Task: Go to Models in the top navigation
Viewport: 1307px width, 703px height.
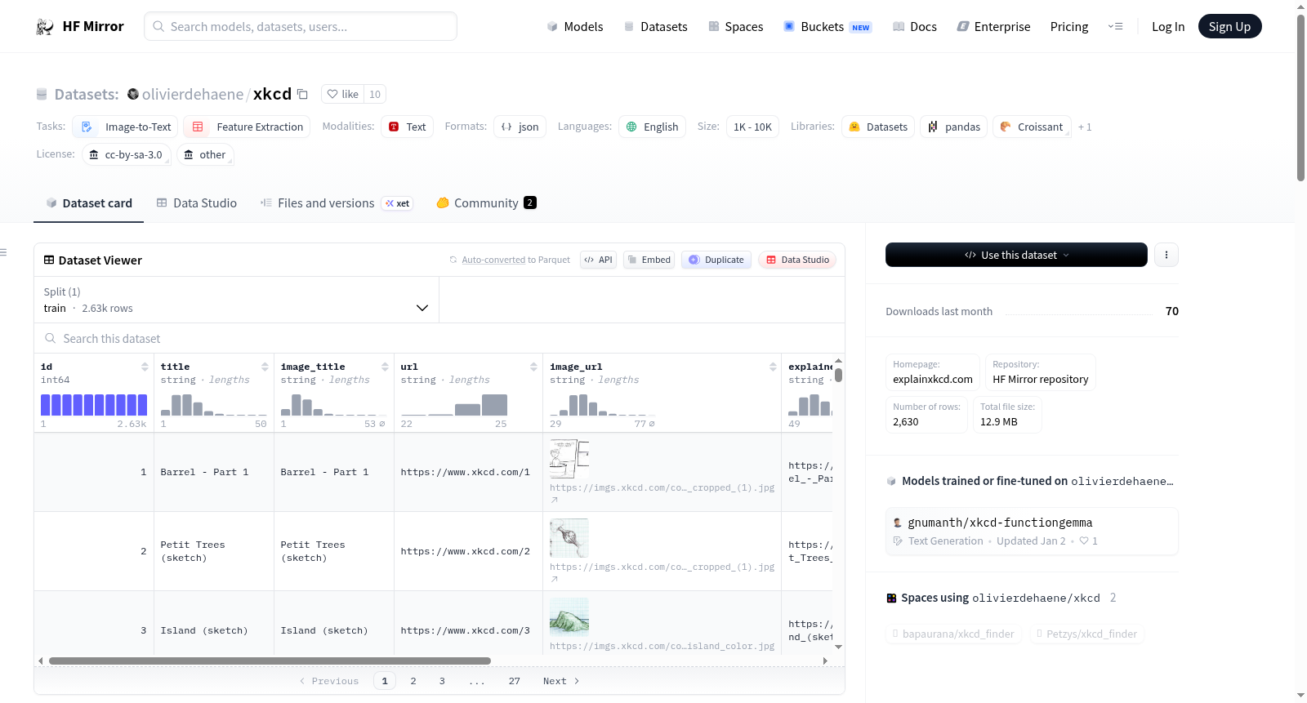Action: 575,27
